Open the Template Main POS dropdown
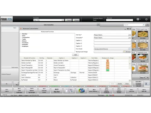This screenshot has width=151, height=113. pos(63,20)
